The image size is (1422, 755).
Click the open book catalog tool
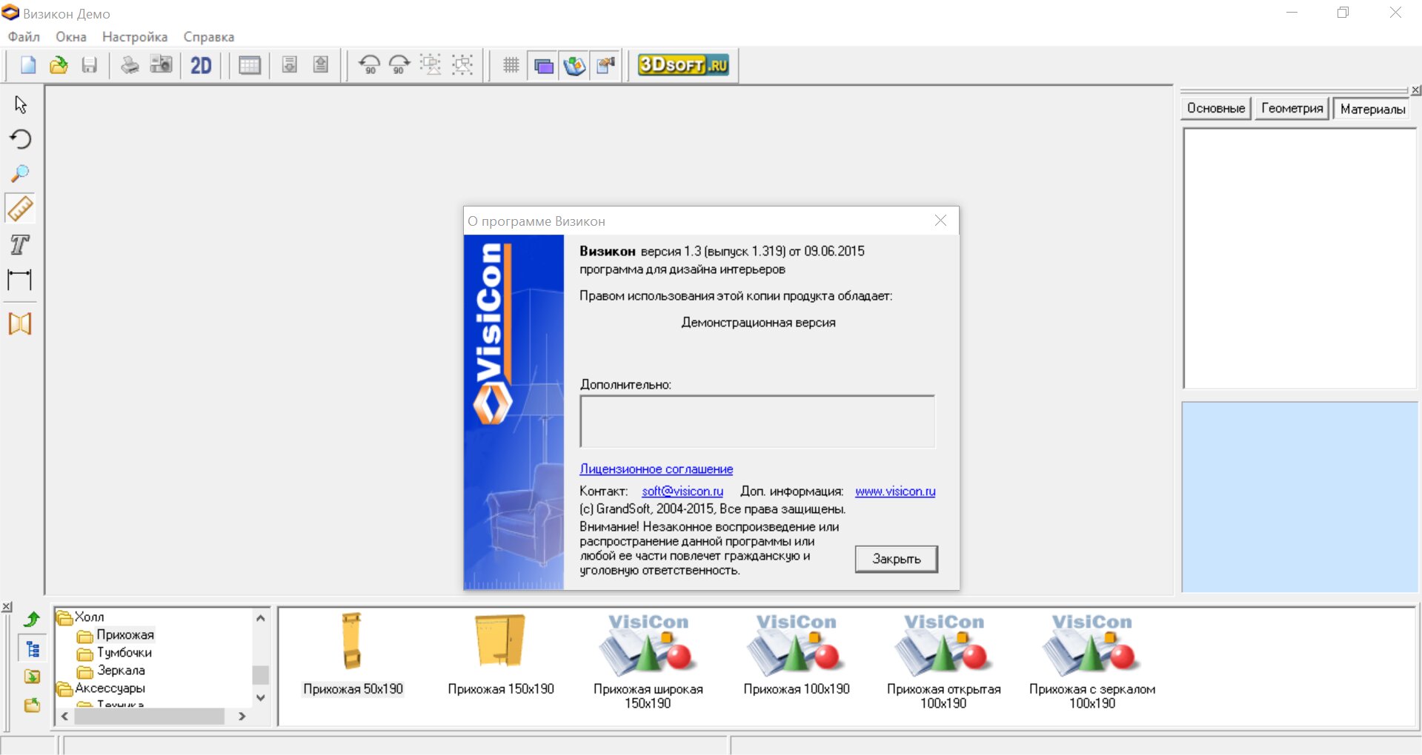click(20, 323)
